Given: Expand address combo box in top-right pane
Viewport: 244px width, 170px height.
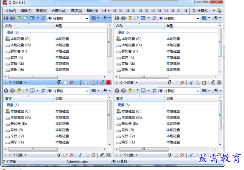Looking at the screenshot, I should coord(198,19).
